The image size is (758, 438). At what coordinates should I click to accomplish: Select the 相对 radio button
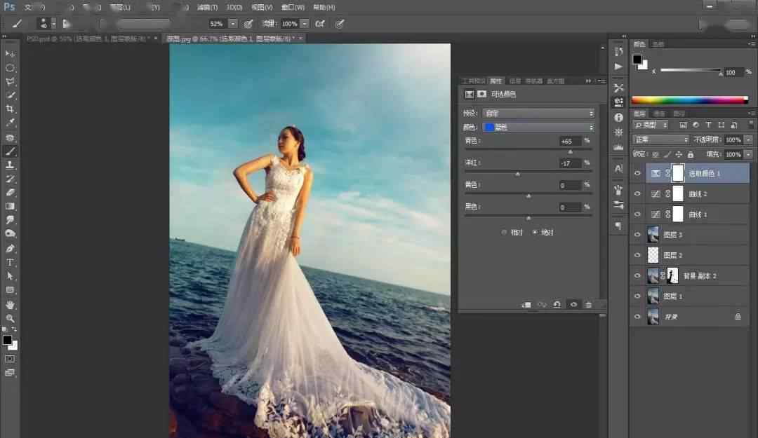(504, 232)
